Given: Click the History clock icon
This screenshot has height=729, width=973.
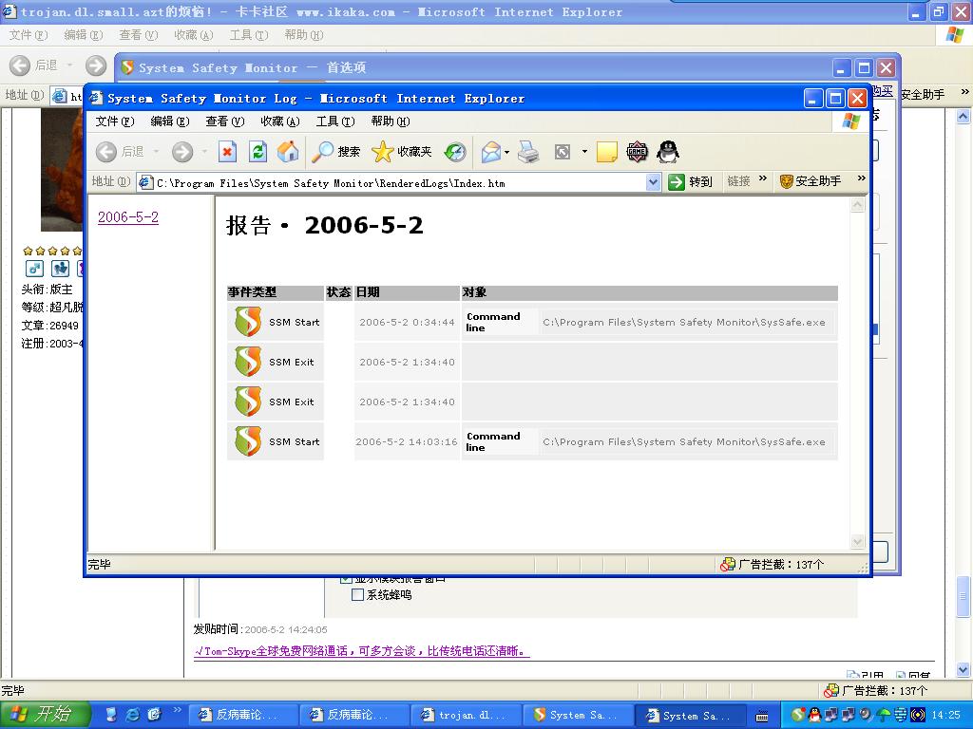Looking at the screenshot, I should pyautogui.click(x=455, y=152).
